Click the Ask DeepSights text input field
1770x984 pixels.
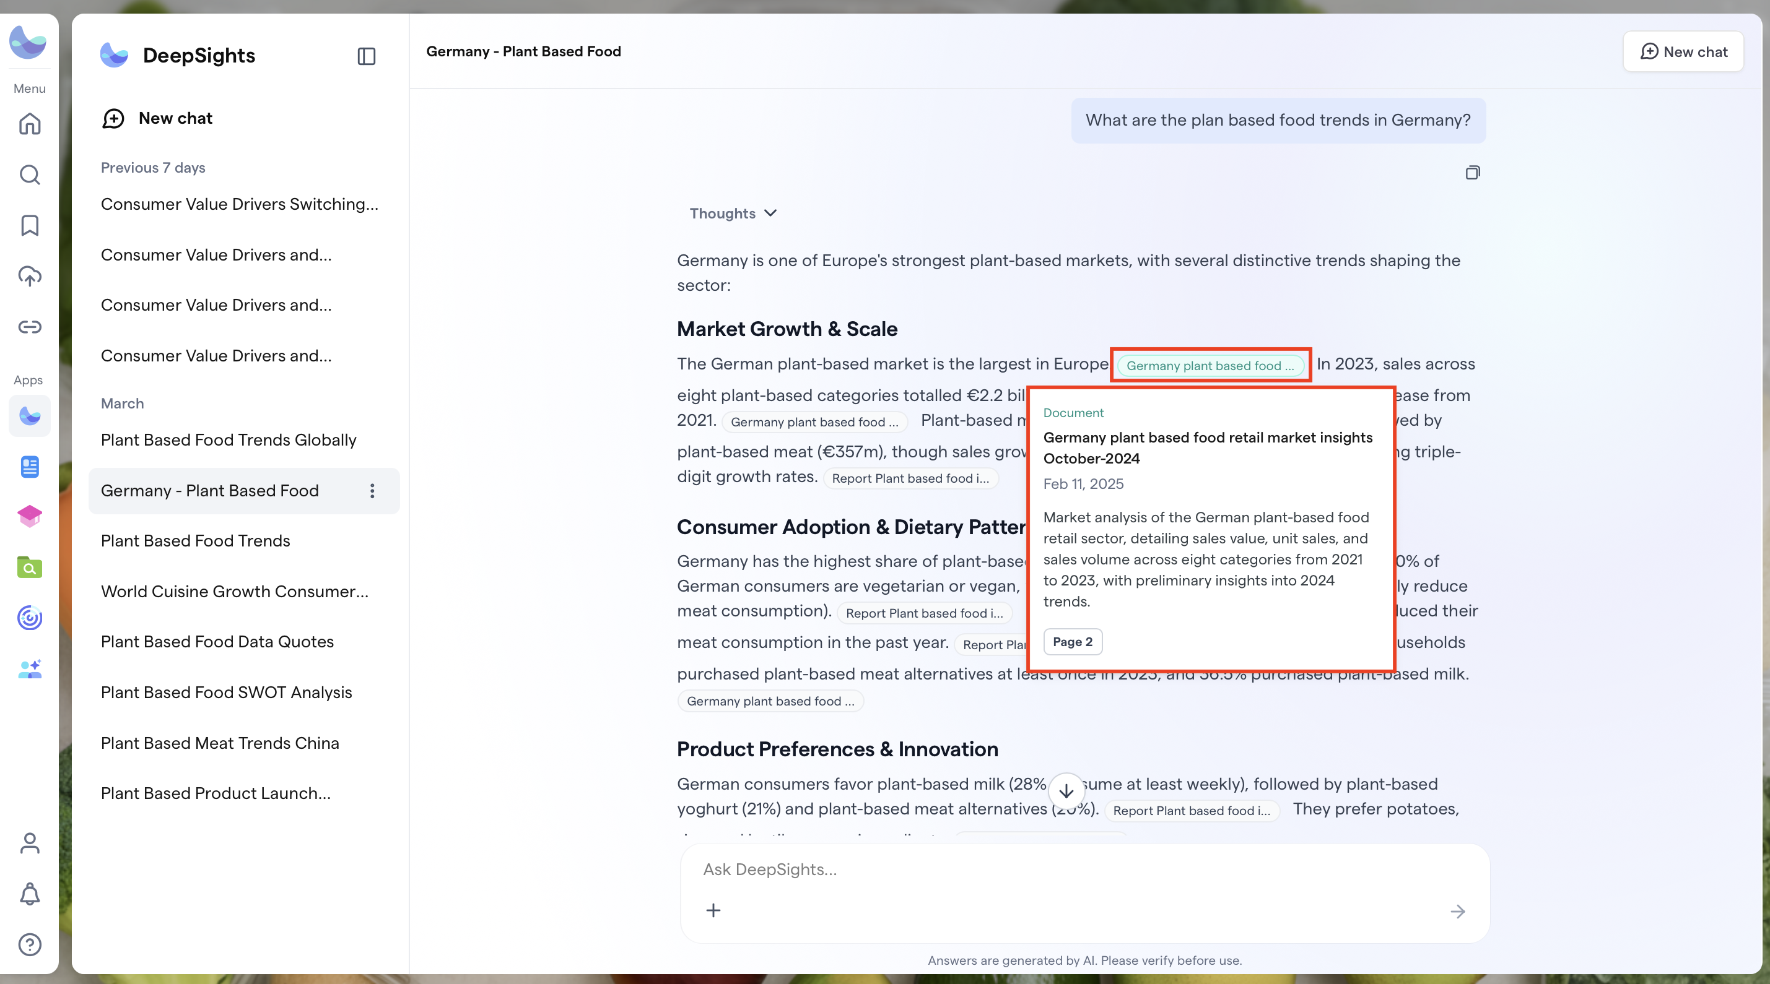(1084, 870)
